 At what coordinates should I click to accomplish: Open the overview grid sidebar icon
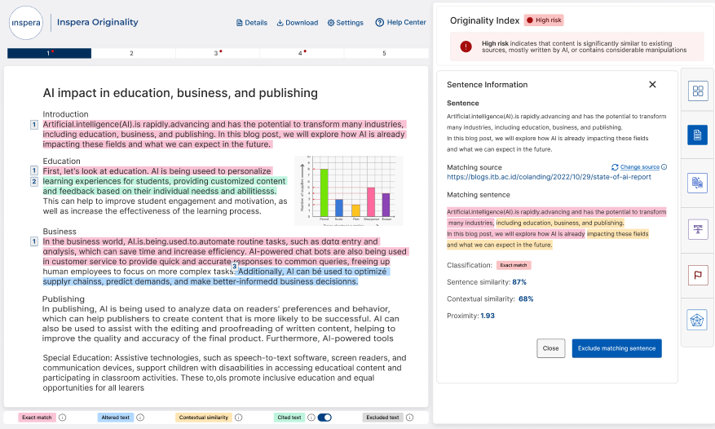tap(698, 91)
